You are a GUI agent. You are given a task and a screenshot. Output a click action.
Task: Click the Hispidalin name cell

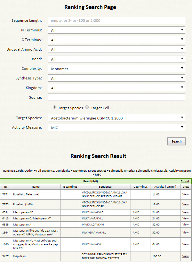point(36,256)
